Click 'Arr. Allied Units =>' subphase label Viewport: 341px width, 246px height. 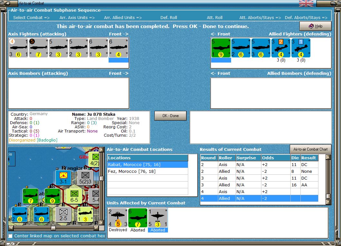pyautogui.click(x=123, y=18)
